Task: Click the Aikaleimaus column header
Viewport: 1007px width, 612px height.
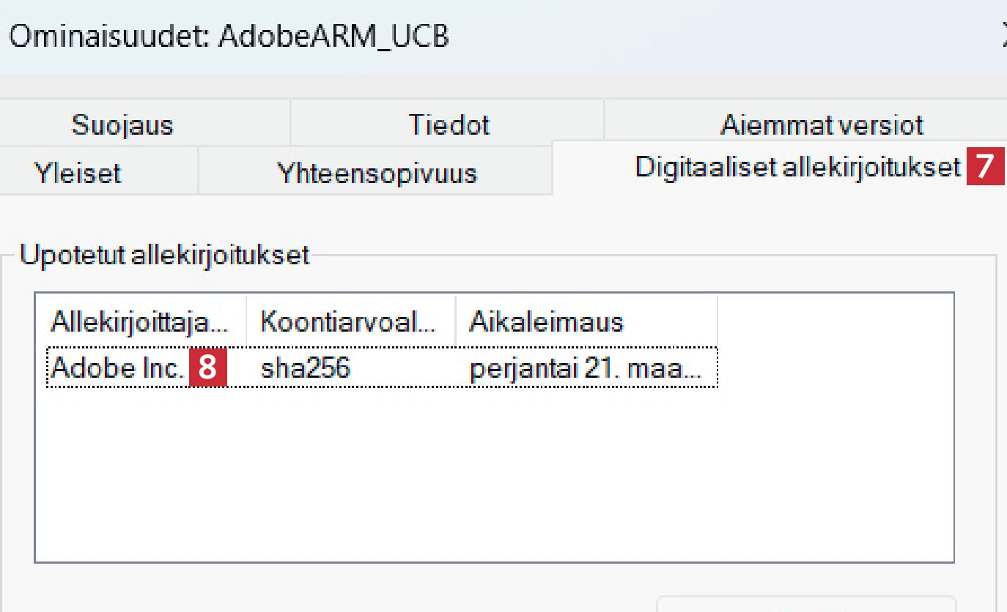Action: (546, 321)
